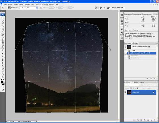Hide the Arrière-plan layer with its eye icon
The image size is (159, 123).
pyautogui.click(x=125, y=92)
